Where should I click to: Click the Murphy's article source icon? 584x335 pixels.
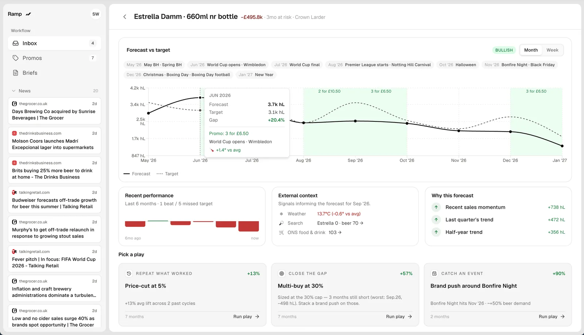(15, 222)
